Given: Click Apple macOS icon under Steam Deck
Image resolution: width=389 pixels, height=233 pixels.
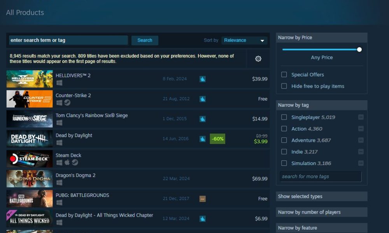Looking at the screenshot, I should click(67, 162).
